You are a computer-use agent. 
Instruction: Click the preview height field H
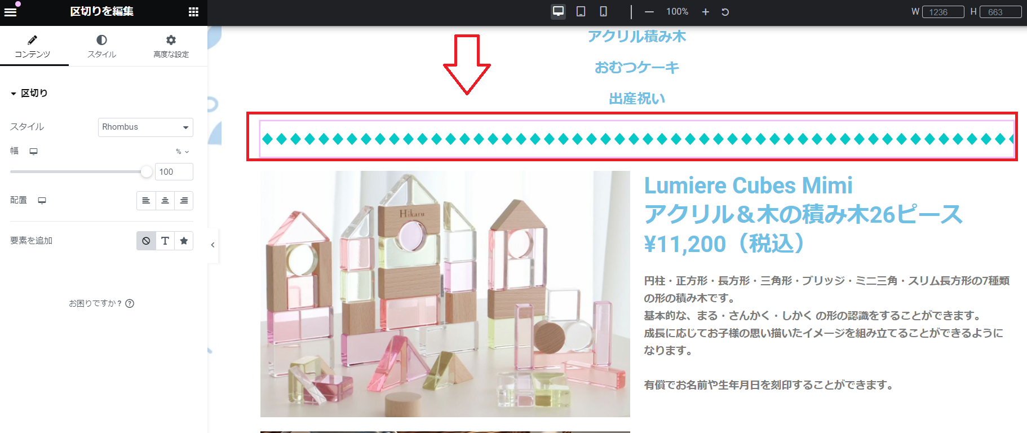tap(1001, 12)
